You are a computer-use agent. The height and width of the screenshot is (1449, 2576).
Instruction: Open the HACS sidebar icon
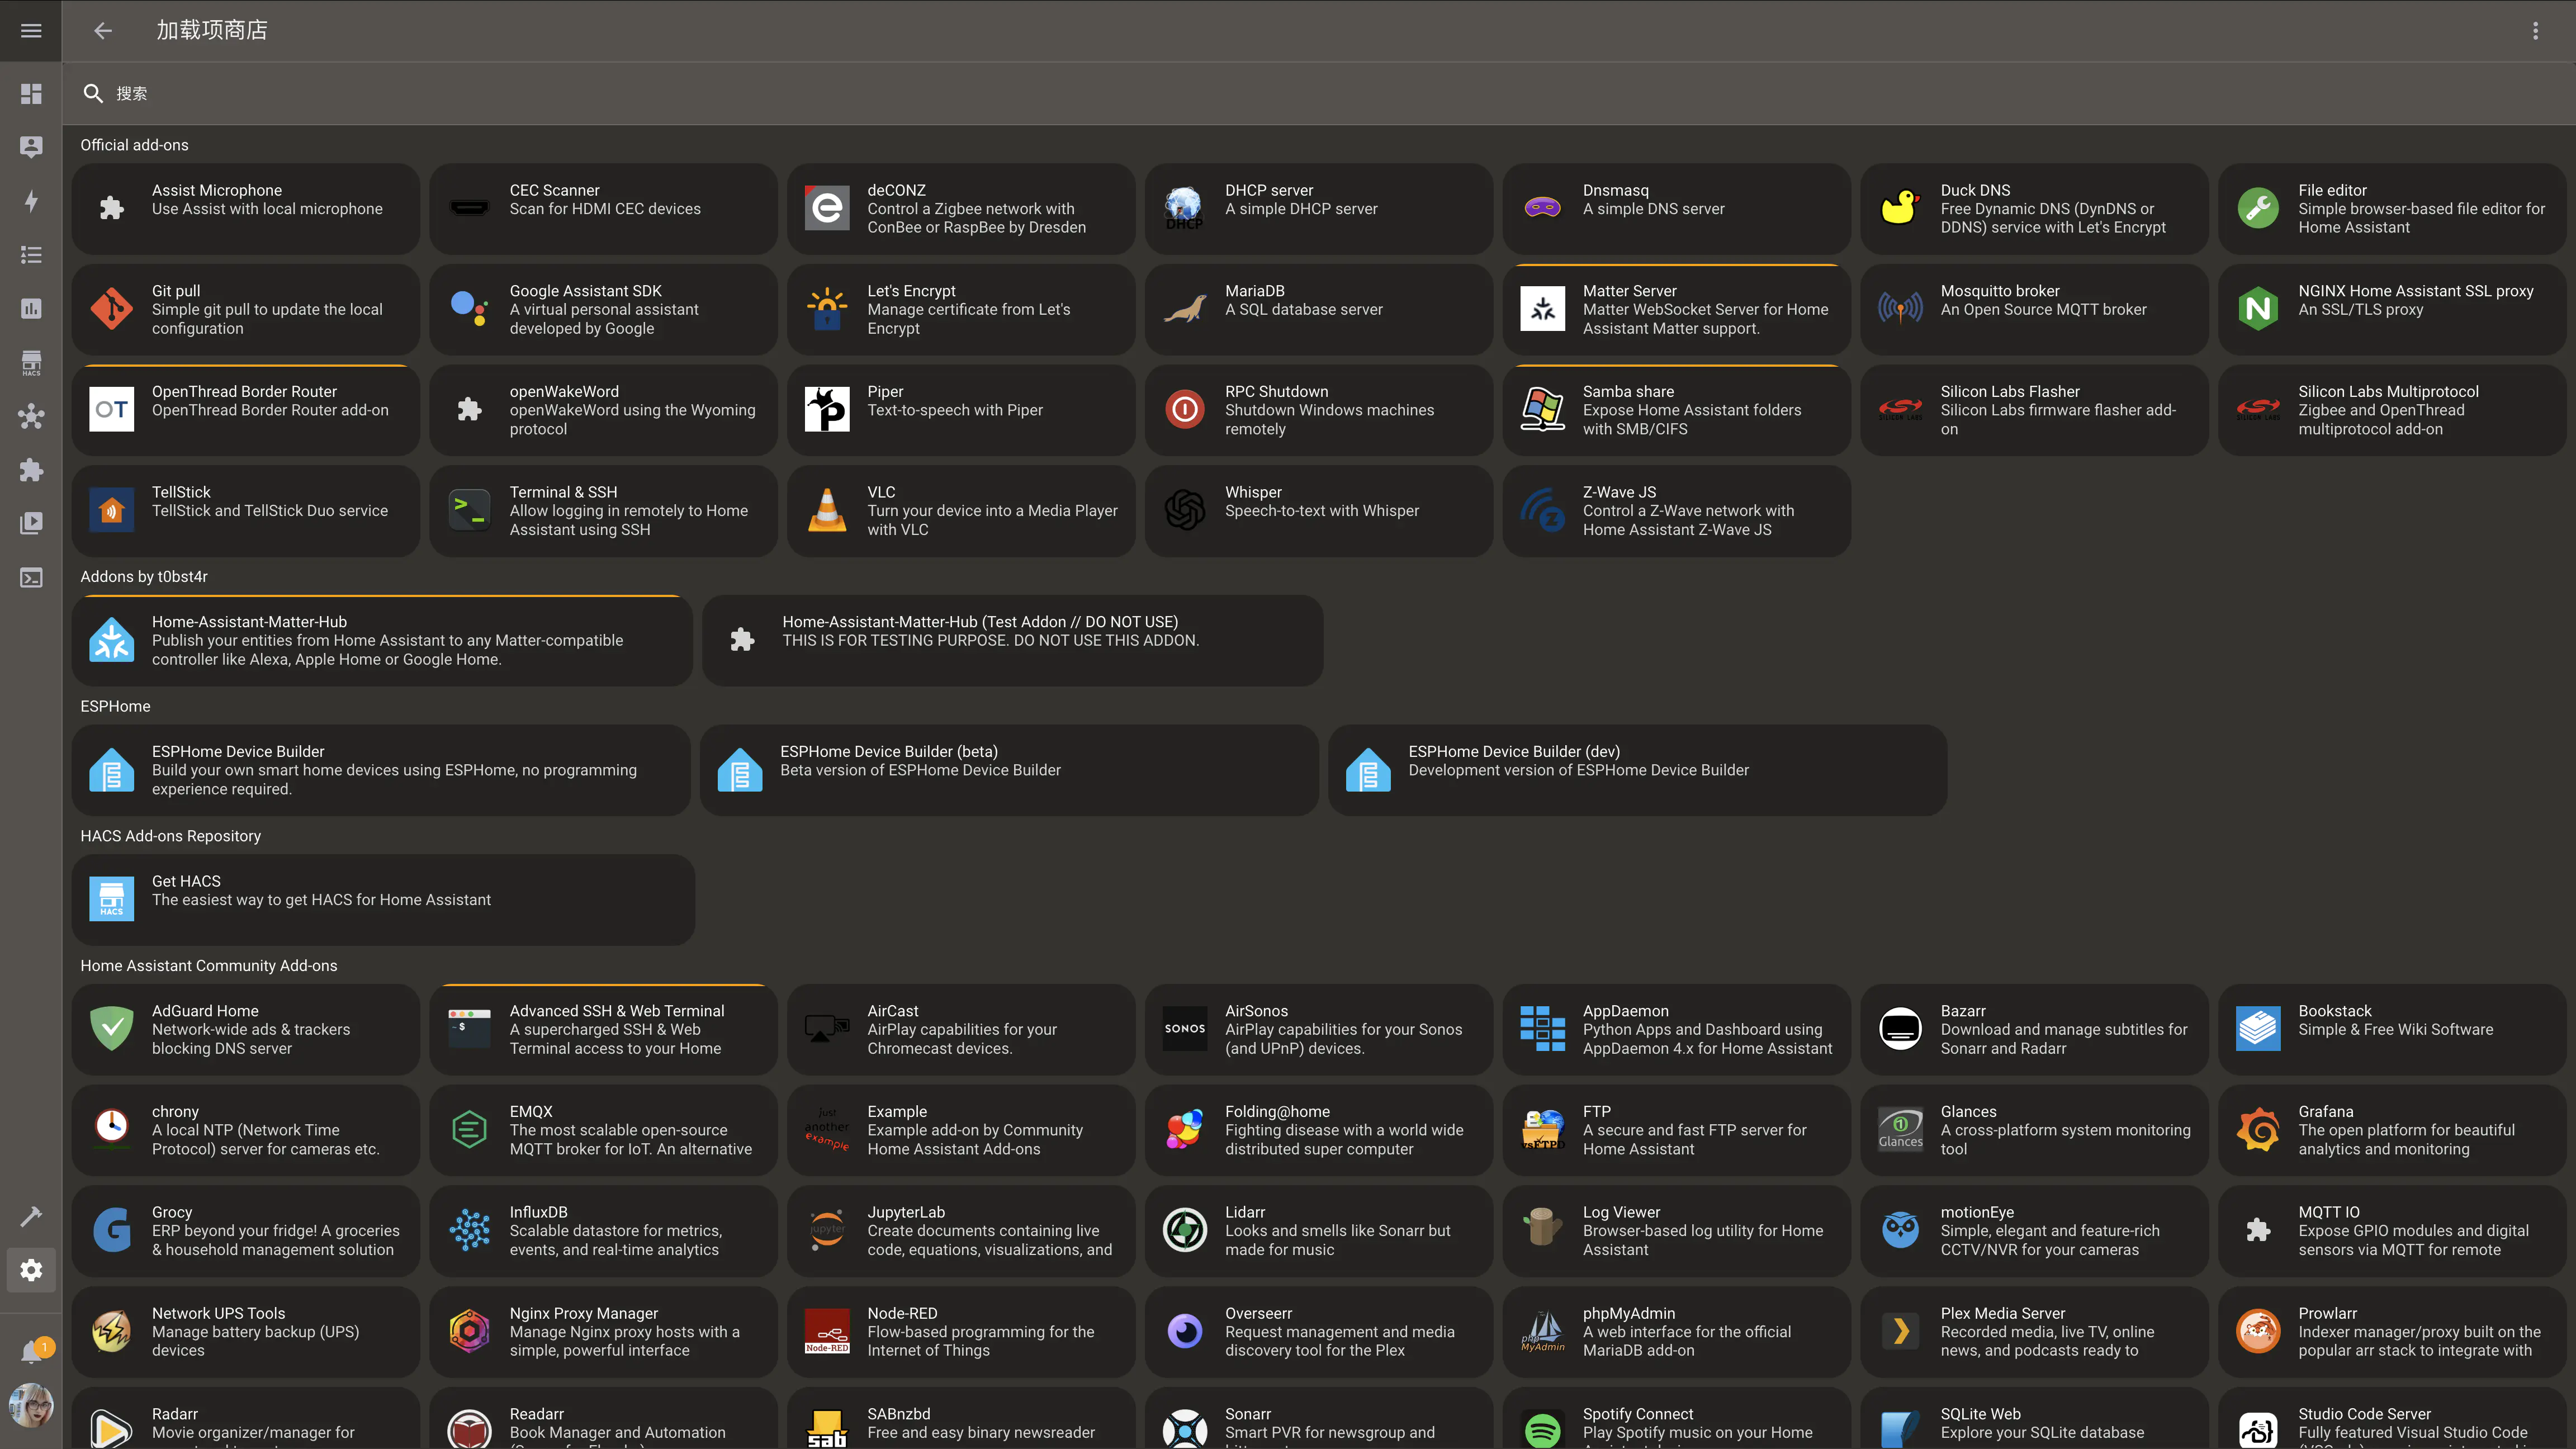click(x=31, y=362)
